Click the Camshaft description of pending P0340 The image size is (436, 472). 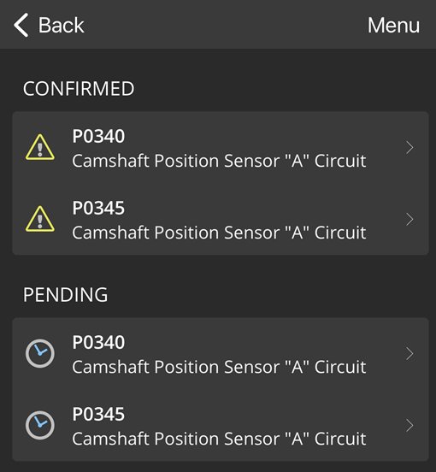[219, 367]
